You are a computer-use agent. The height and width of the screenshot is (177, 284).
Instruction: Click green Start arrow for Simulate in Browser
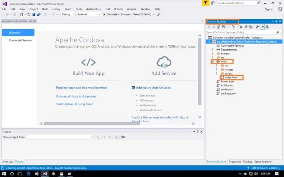tap(104, 14)
